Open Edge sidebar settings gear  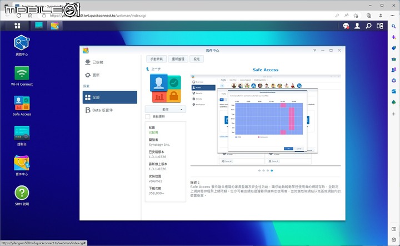coord(394,240)
